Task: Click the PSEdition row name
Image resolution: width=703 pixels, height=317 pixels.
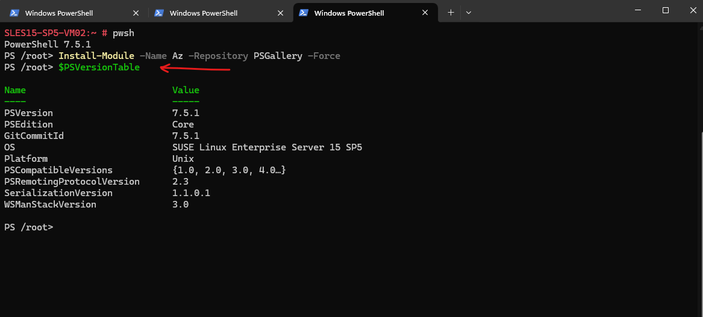Action: click(x=28, y=125)
